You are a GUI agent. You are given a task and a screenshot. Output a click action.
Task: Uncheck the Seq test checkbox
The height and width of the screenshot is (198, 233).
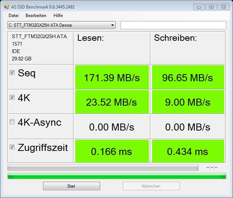[12, 73]
